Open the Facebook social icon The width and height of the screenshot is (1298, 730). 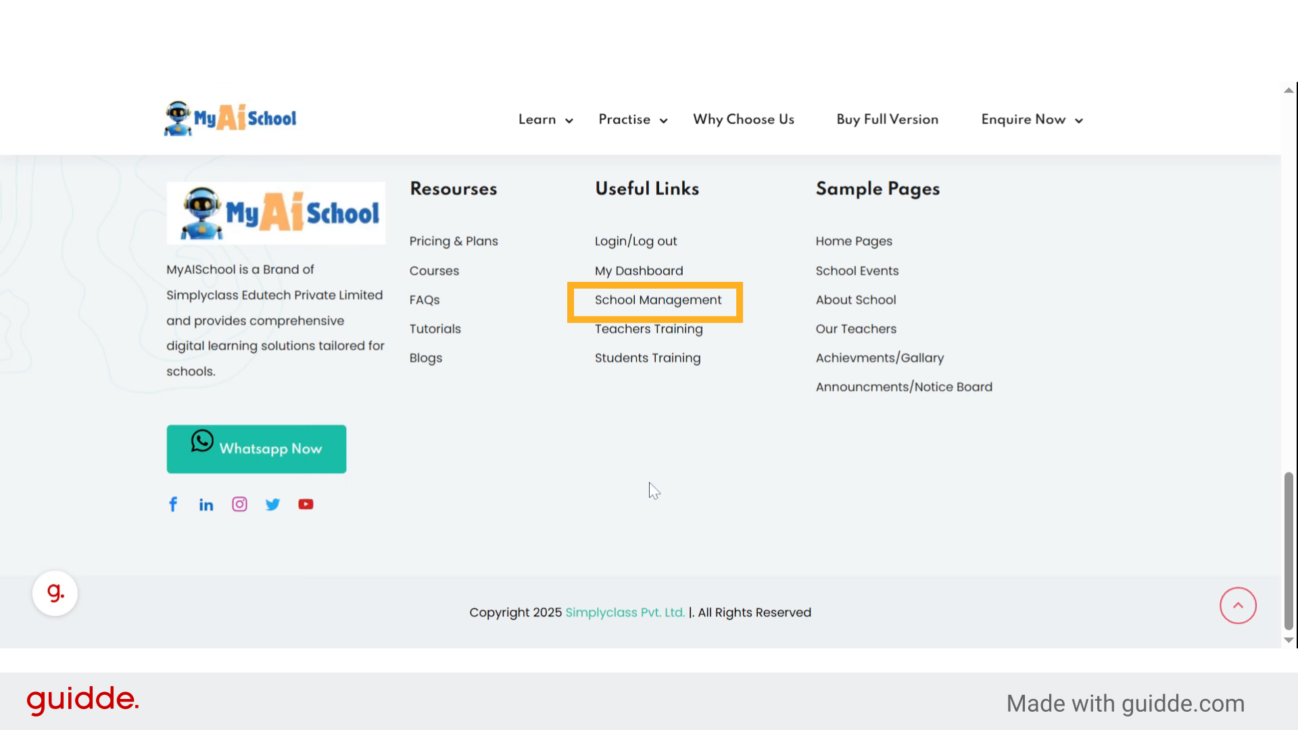click(x=173, y=504)
